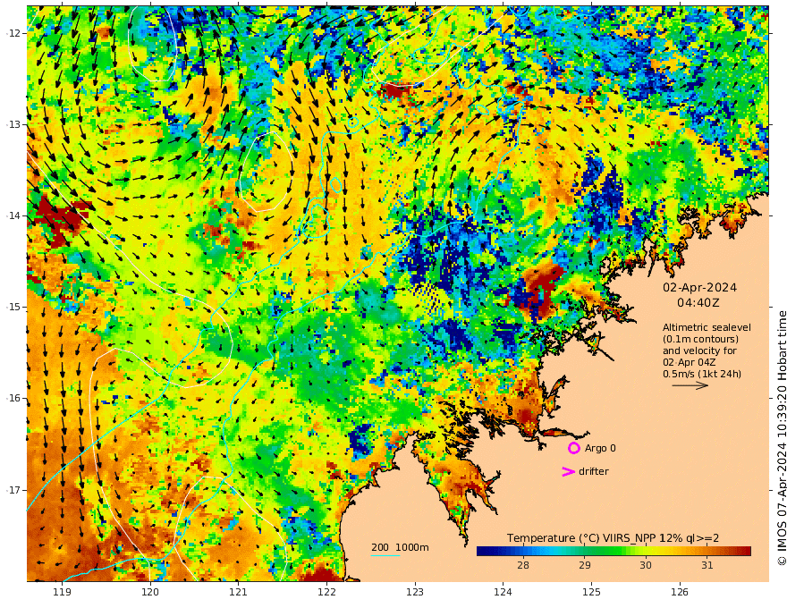The height and width of the screenshot is (608, 787).
Task: Click the '200 1000m' depth legend text
Action: (x=400, y=547)
